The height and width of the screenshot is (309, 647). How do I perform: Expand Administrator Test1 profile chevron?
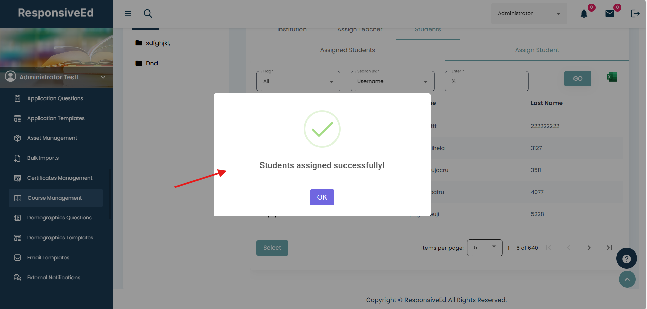[x=103, y=77]
